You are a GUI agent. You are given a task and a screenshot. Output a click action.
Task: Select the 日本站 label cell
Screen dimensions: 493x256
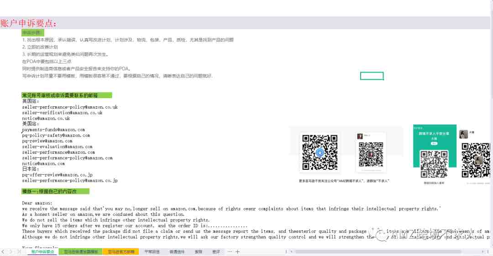tap(31, 169)
